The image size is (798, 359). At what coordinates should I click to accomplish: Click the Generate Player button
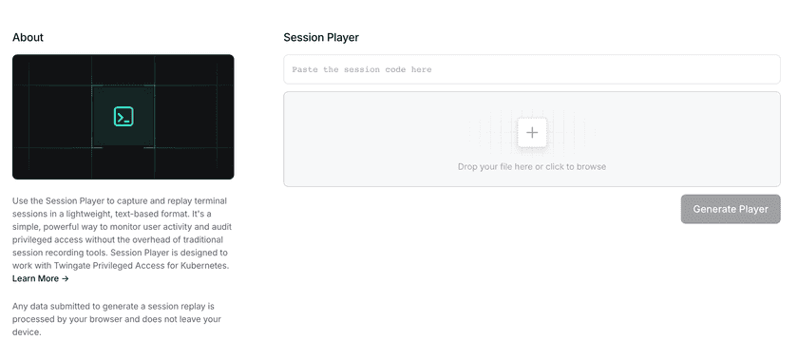[x=731, y=209]
